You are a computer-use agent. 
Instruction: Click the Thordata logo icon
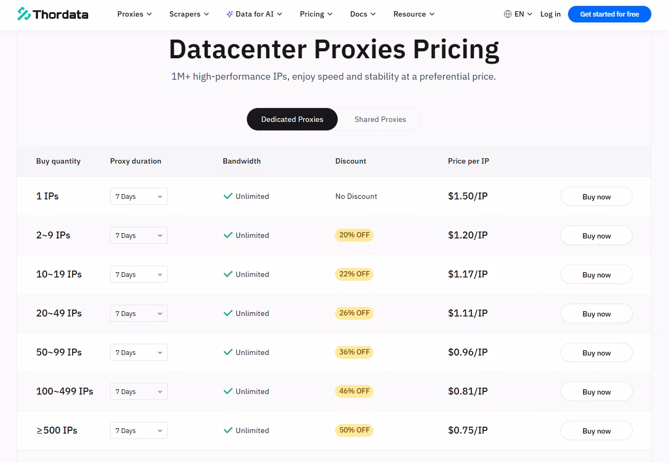coord(24,14)
